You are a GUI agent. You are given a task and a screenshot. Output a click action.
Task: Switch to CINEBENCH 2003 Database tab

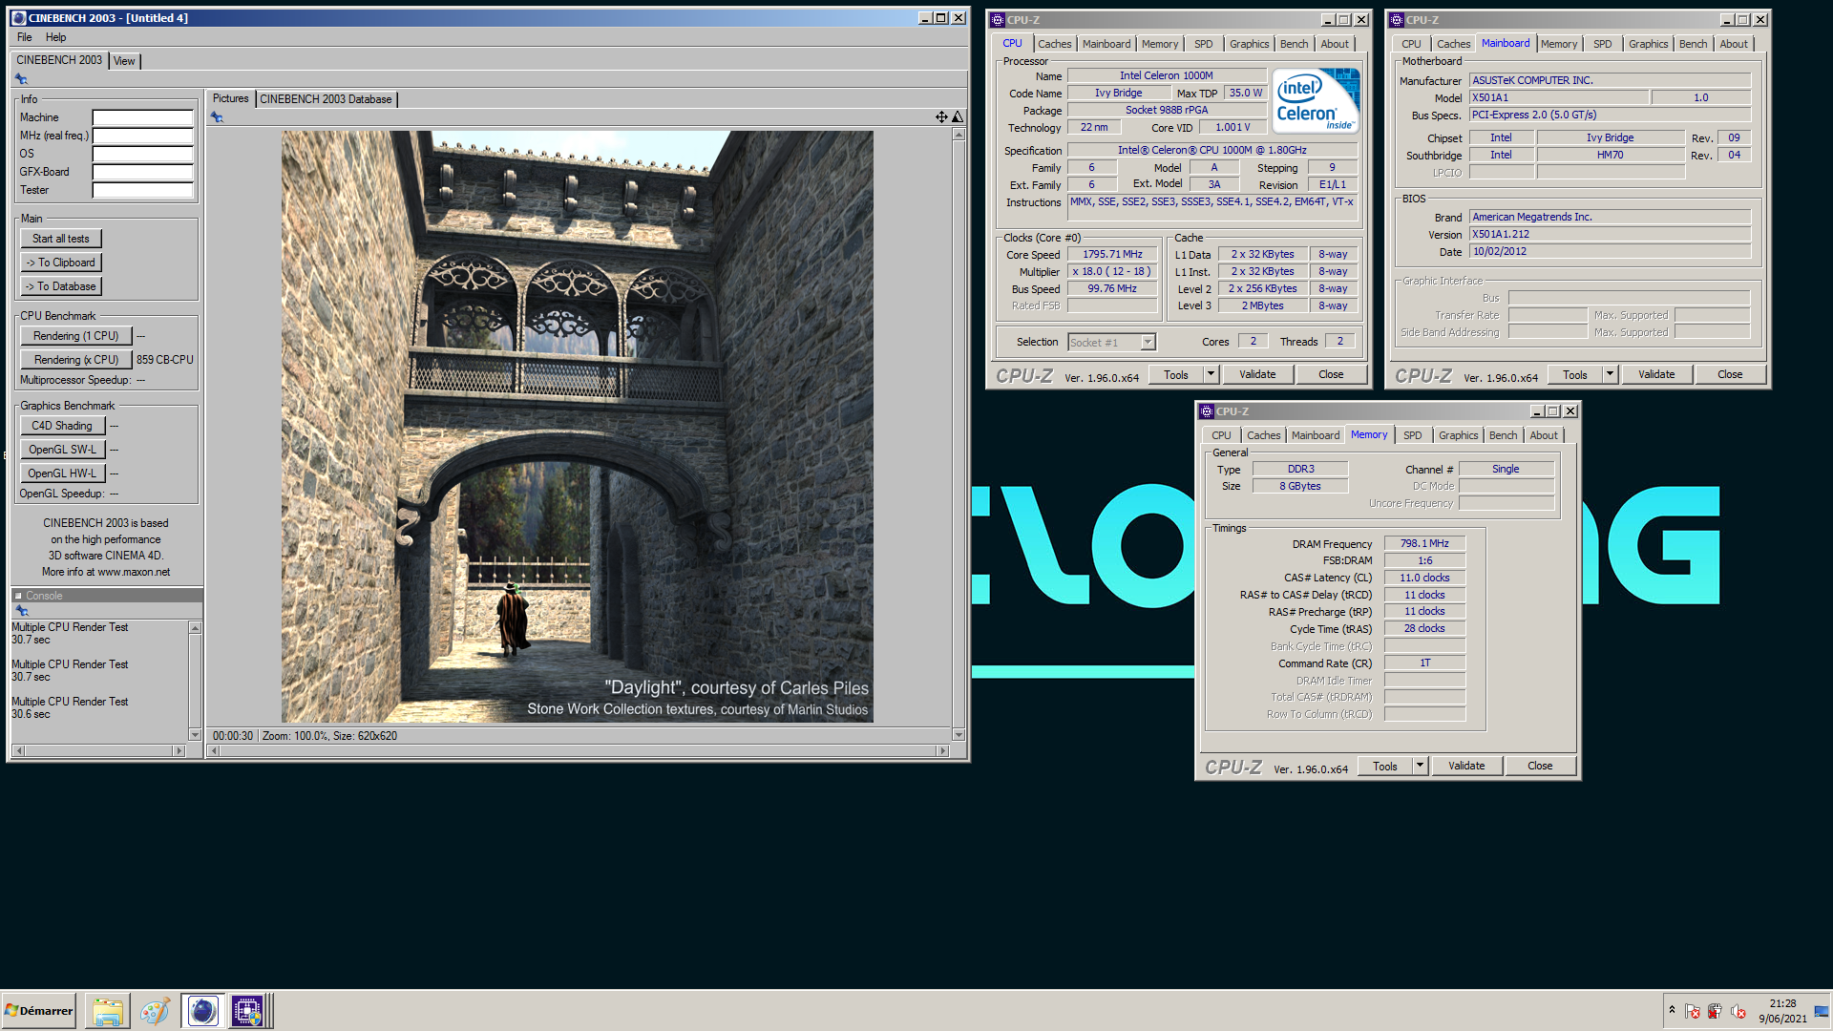tap(326, 99)
